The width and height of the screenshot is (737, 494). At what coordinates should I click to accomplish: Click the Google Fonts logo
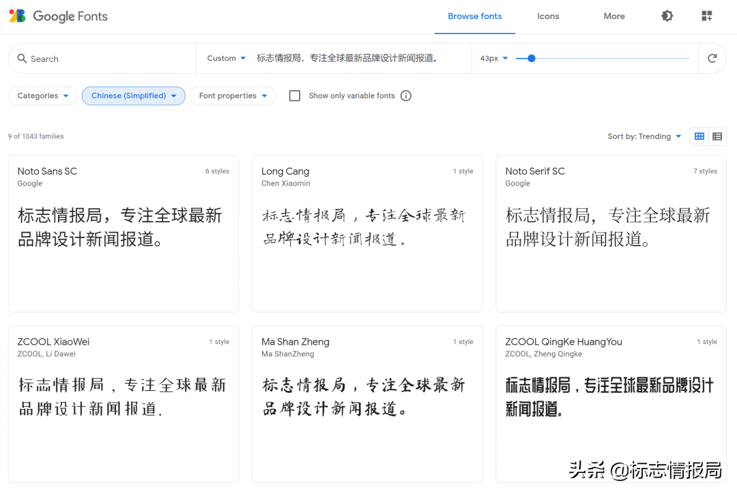coord(58,16)
